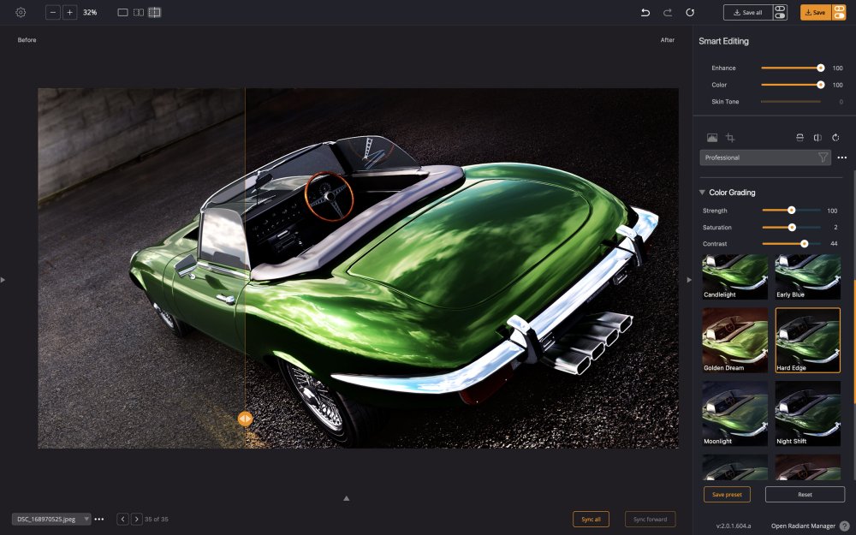This screenshot has height=535, width=856.
Task: Click the orange Save button
Action: click(x=816, y=12)
